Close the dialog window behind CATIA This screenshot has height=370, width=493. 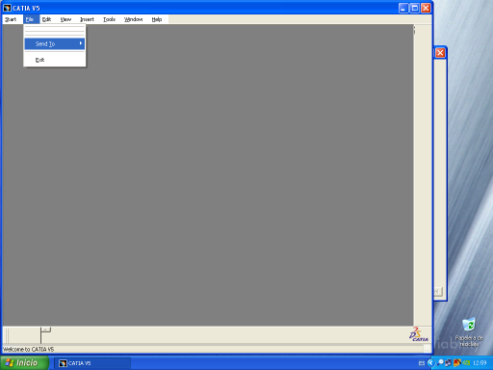[440, 53]
